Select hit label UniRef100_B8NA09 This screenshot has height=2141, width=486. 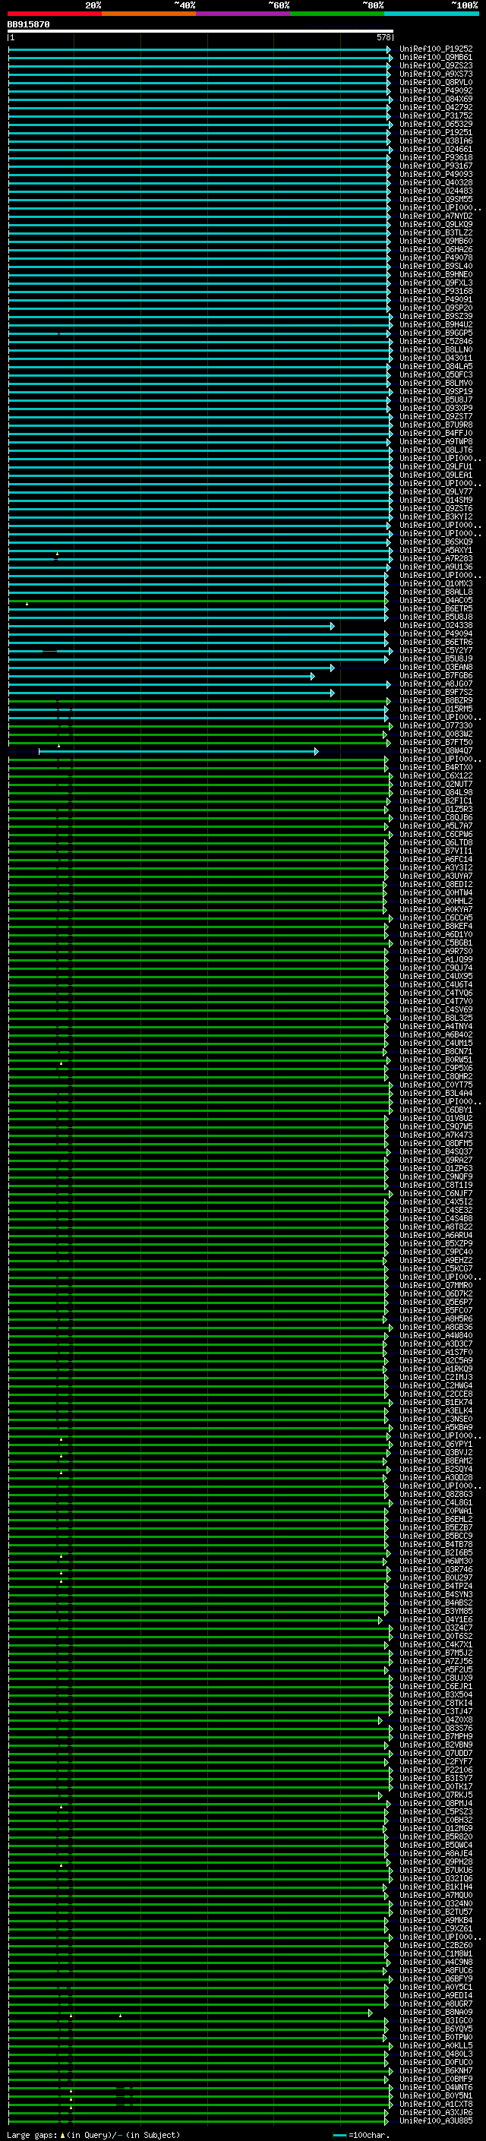[436, 2012]
